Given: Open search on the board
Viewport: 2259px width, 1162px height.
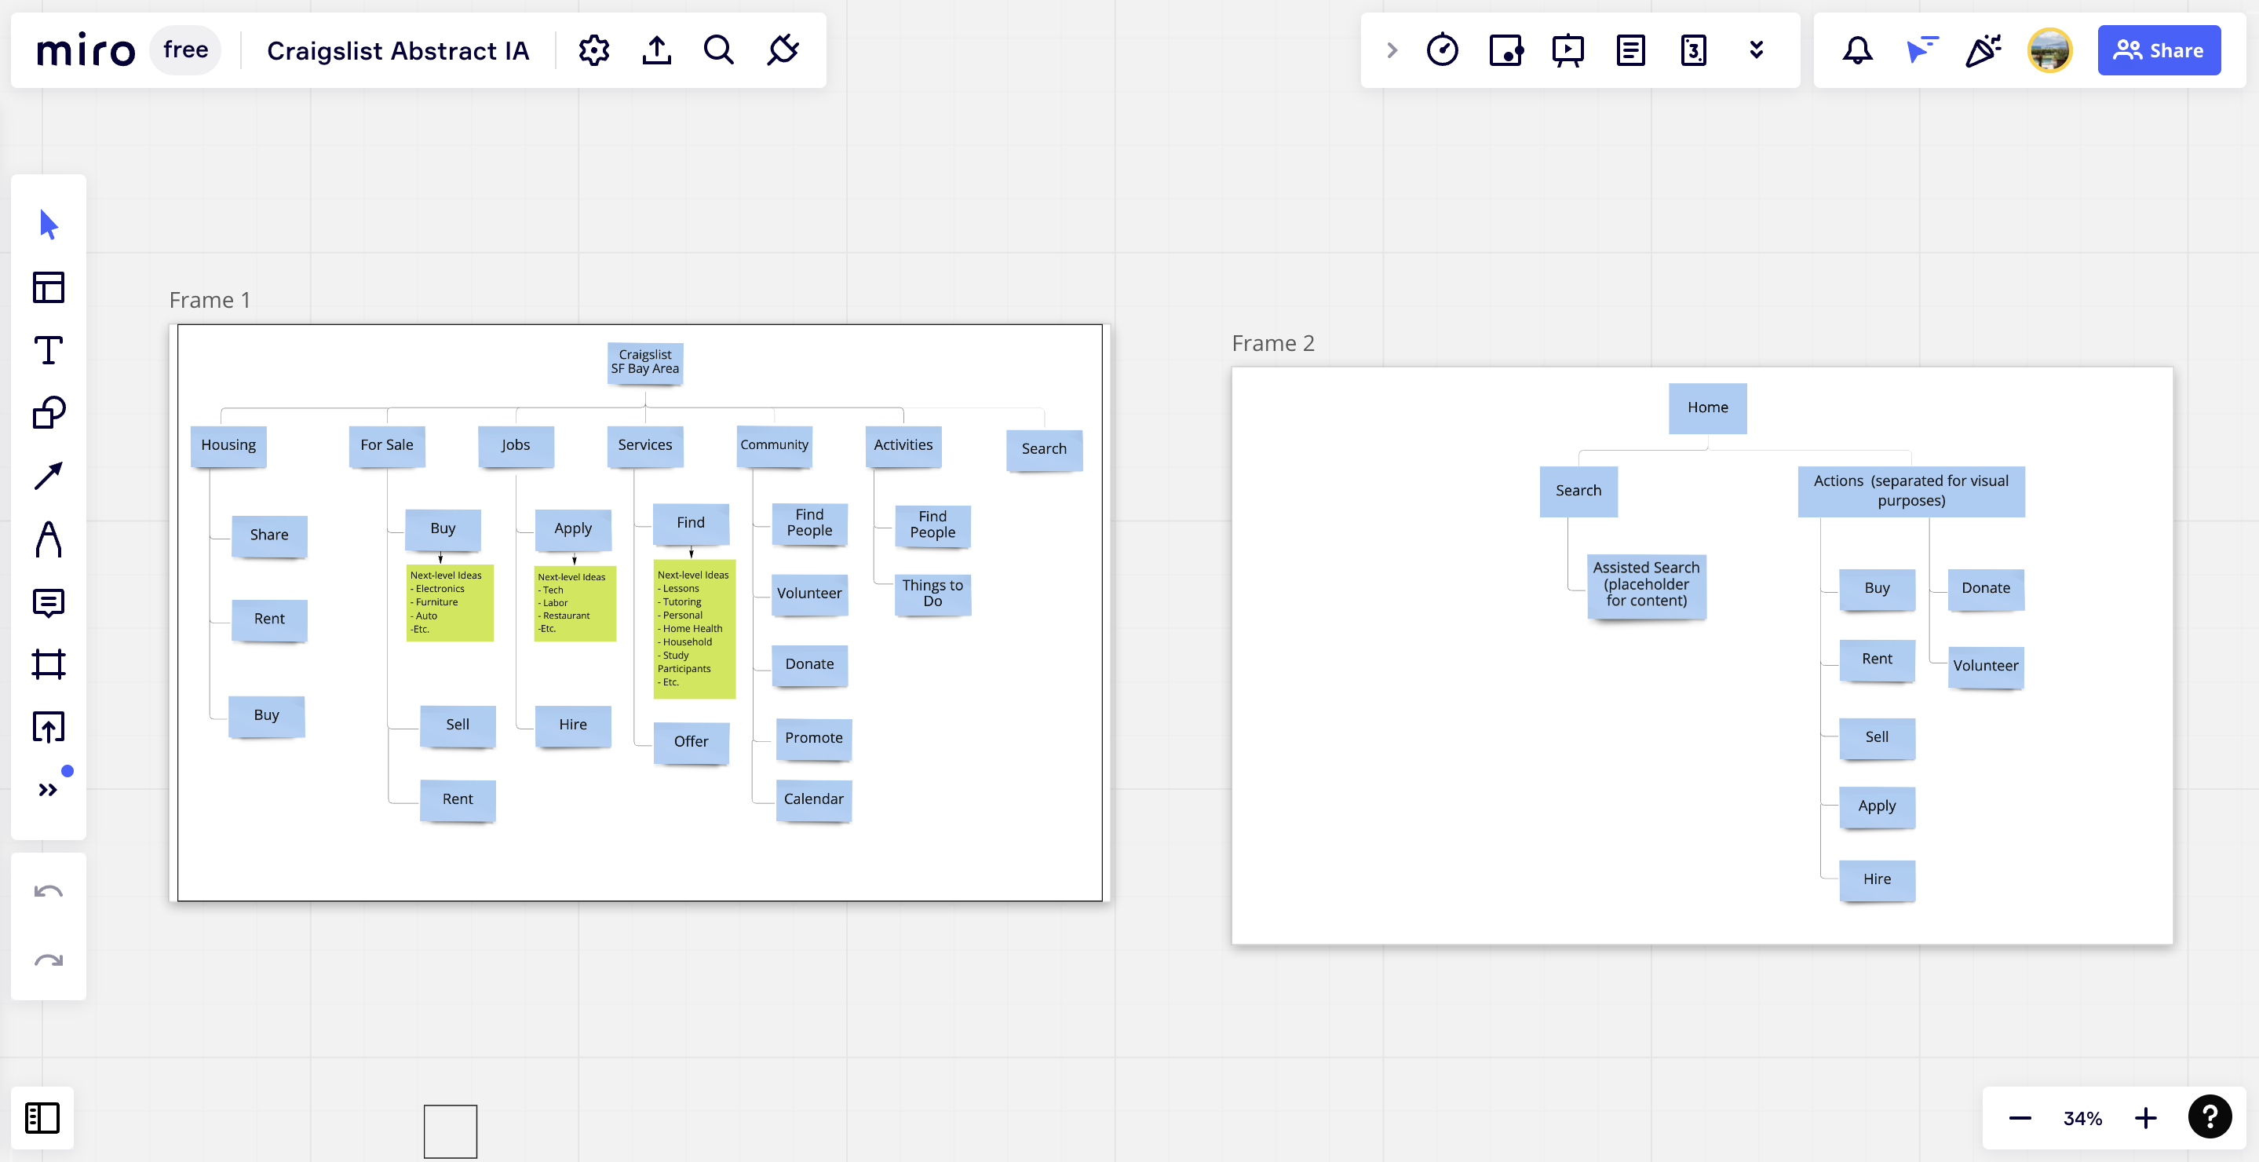Looking at the screenshot, I should pyautogui.click(x=719, y=50).
